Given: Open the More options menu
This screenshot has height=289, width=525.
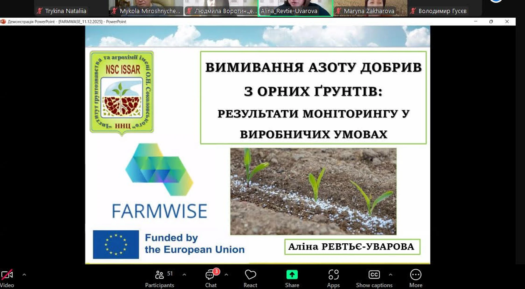Looking at the screenshot, I should [415, 278].
